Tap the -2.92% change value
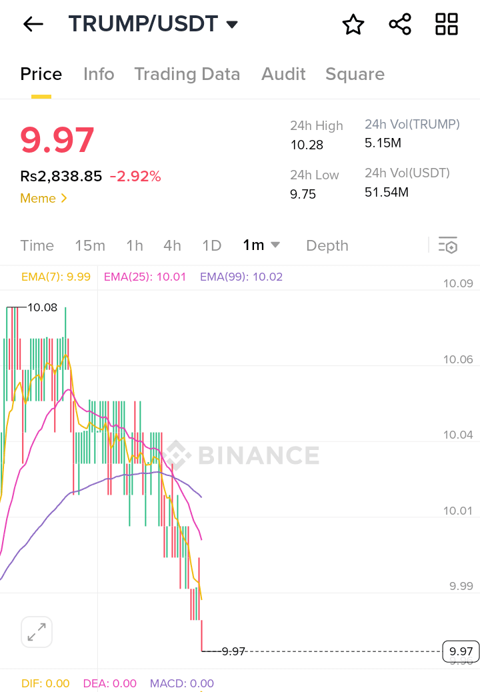480x692 pixels. [x=135, y=176]
